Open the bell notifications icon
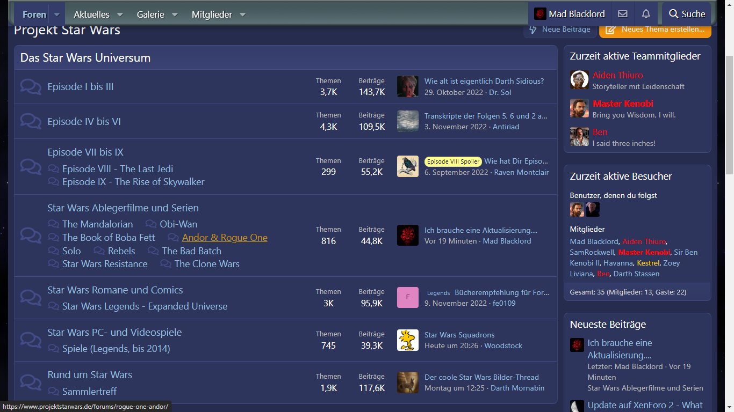The image size is (734, 412). (646, 14)
